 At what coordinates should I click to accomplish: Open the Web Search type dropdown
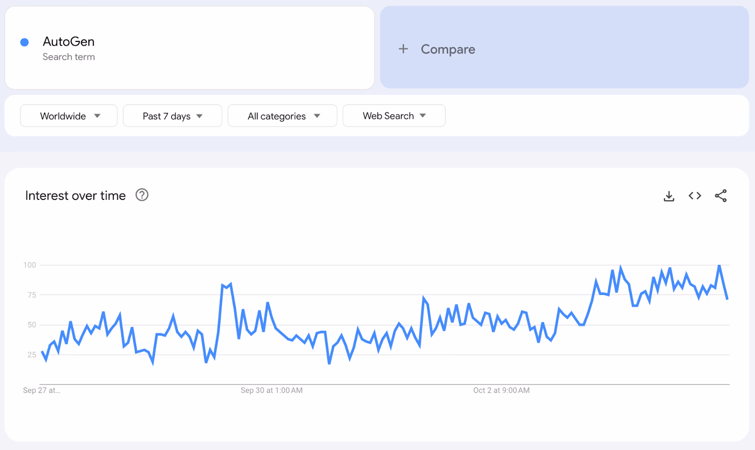click(394, 116)
